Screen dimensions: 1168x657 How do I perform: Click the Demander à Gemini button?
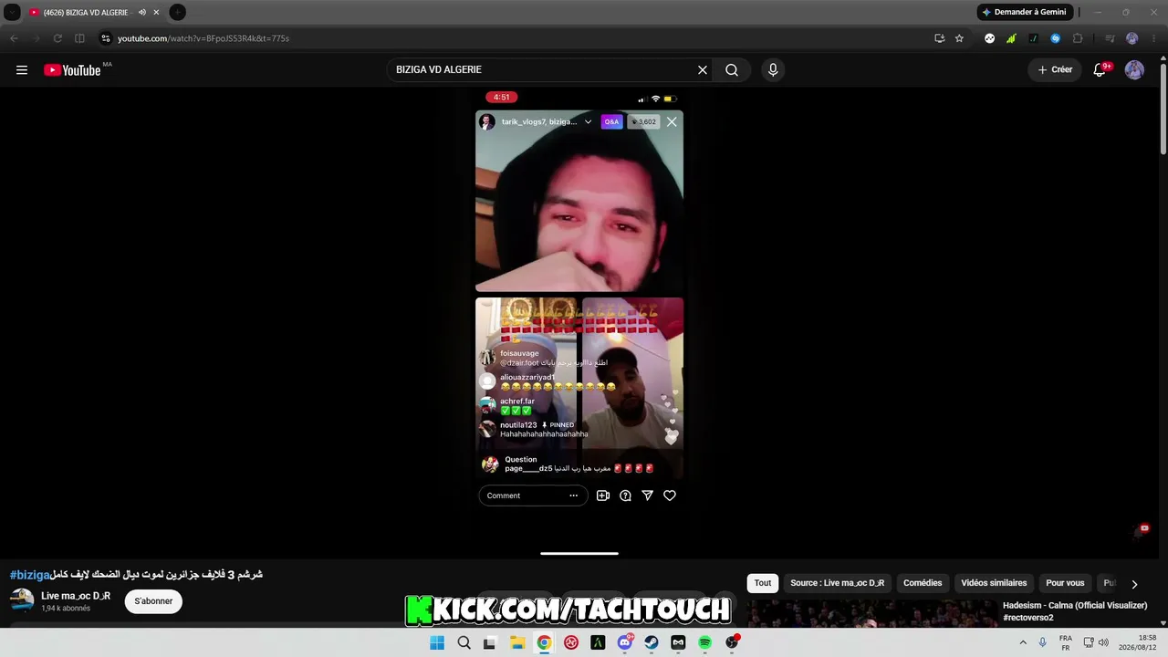tap(1024, 12)
